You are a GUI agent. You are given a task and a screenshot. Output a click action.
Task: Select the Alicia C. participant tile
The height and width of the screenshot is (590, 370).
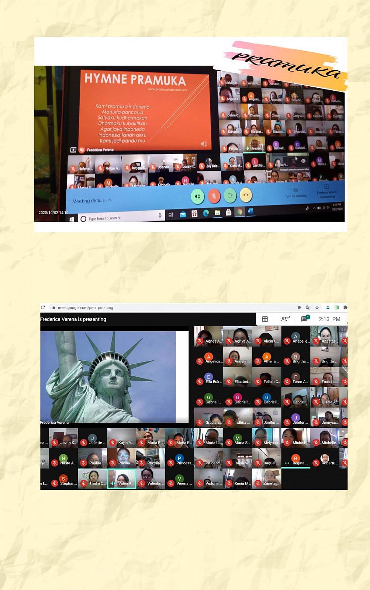point(267,336)
